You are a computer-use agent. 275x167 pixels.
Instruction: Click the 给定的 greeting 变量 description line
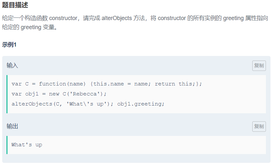click(x=30, y=27)
